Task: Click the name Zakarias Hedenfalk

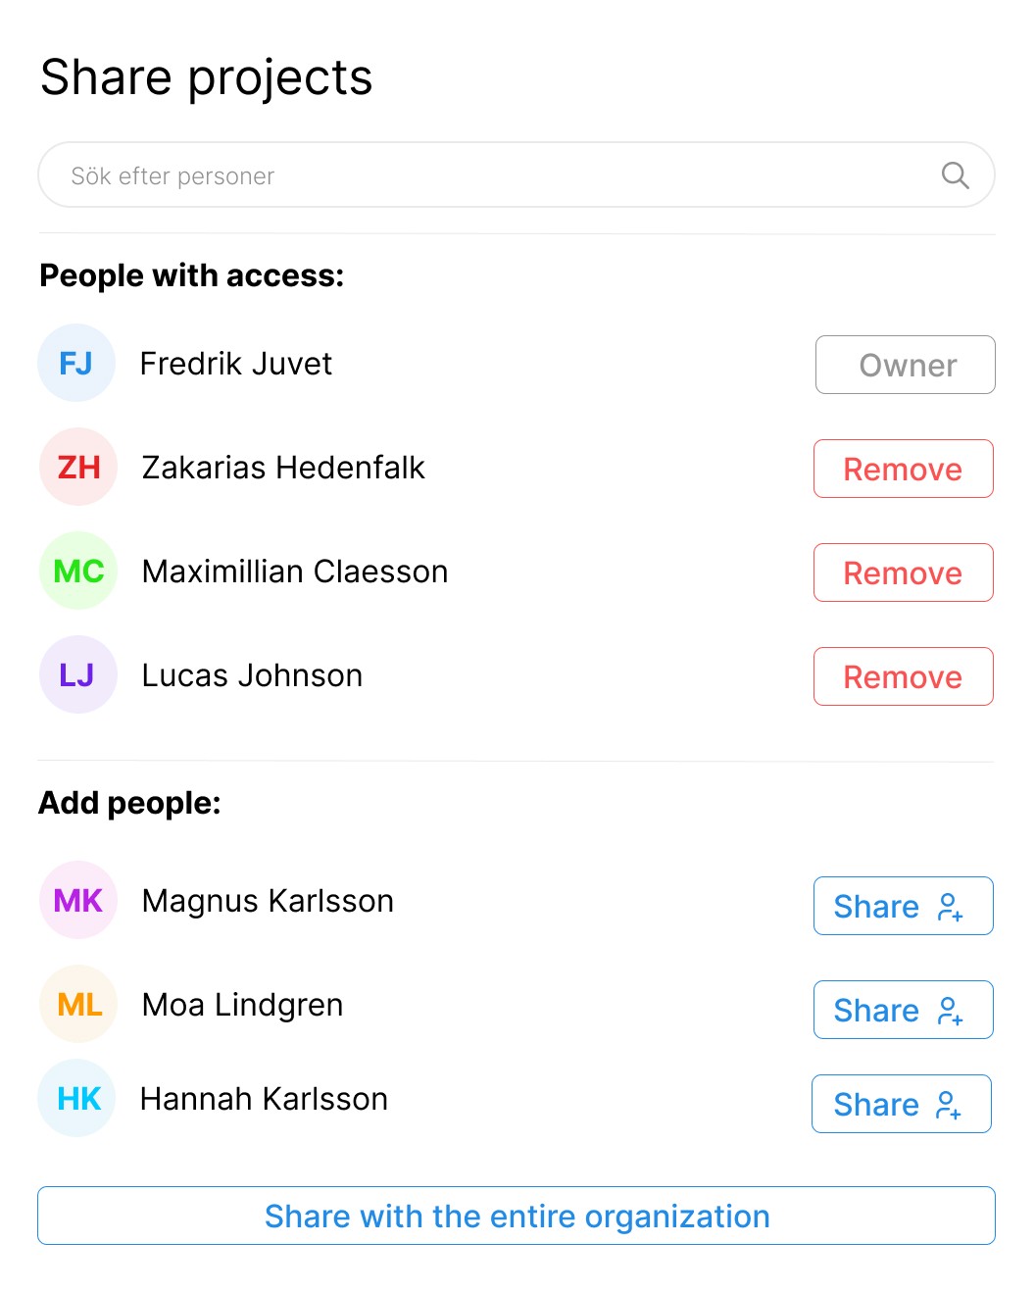Action: pos(283,468)
